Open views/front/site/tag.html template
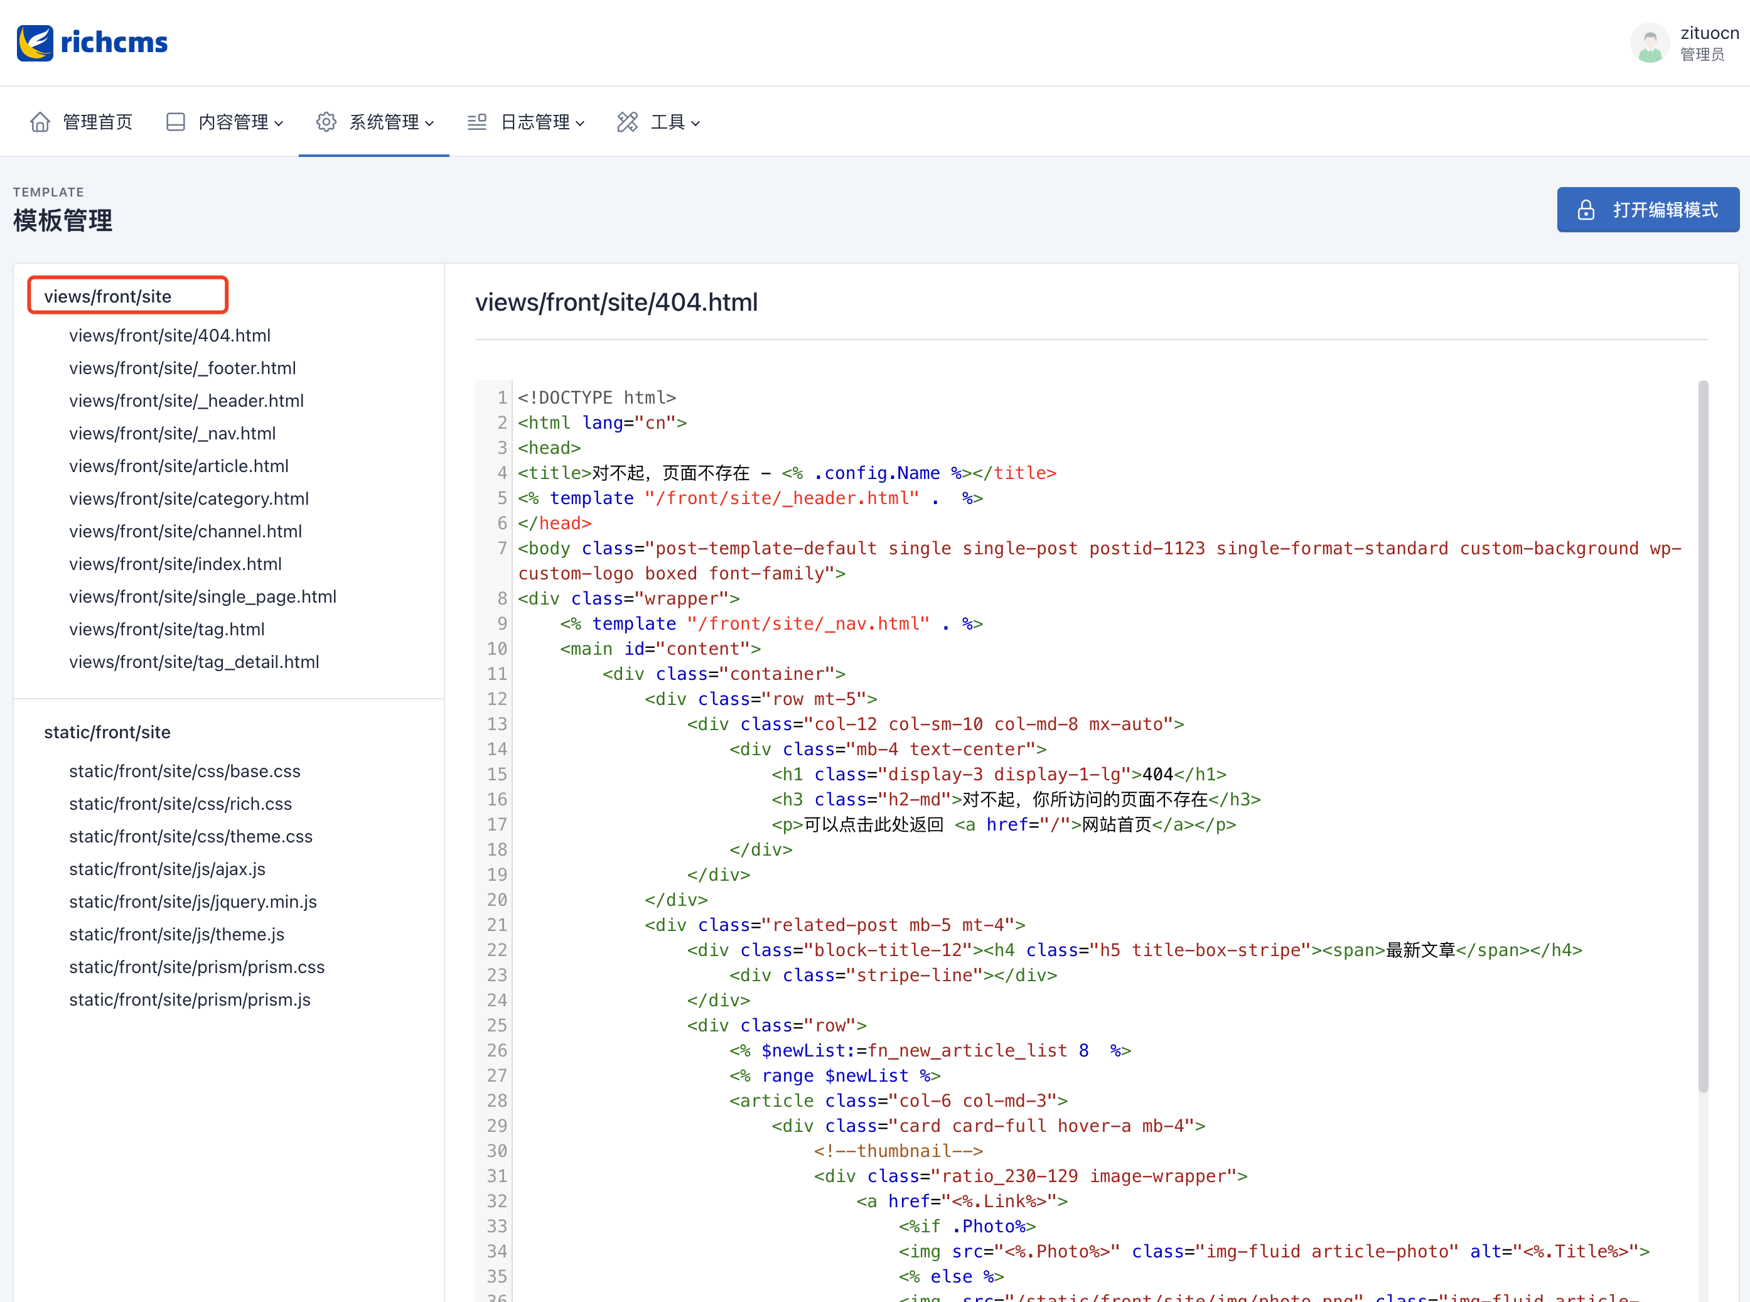Viewport: 1750px width, 1302px height. tap(166, 629)
